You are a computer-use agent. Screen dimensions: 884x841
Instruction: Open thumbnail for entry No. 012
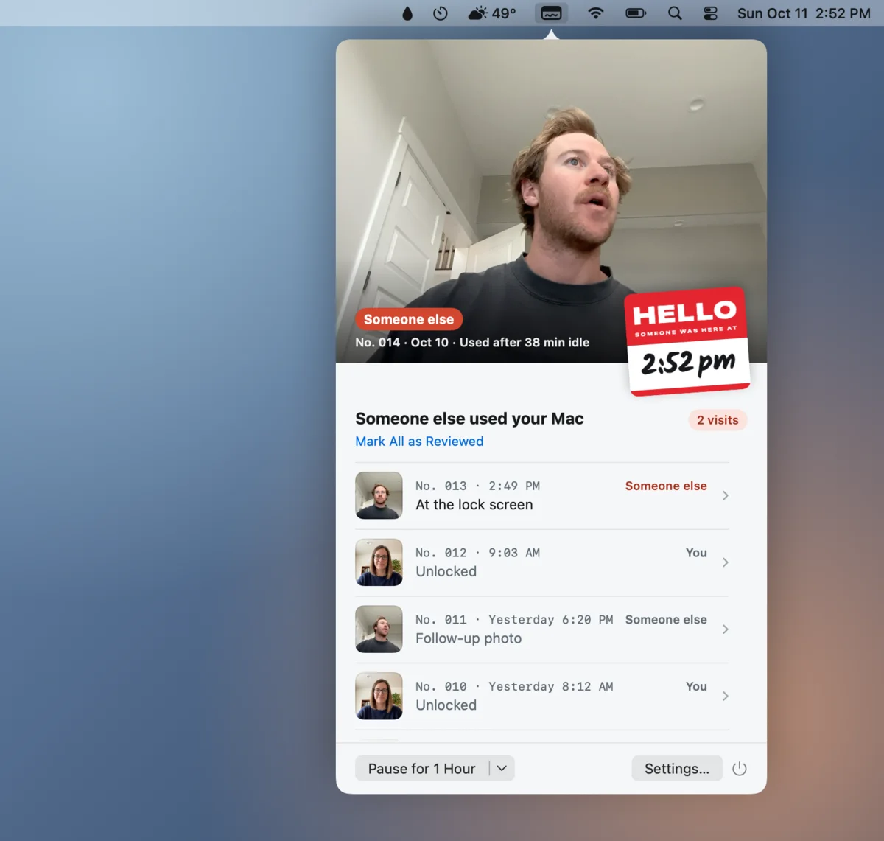click(379, 562)
